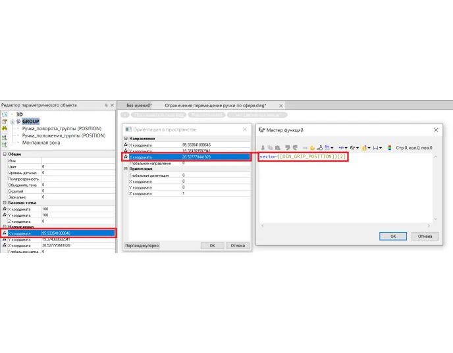Click OK in the function wizard dialog
The image size is (453, 353).
[393, 236]
